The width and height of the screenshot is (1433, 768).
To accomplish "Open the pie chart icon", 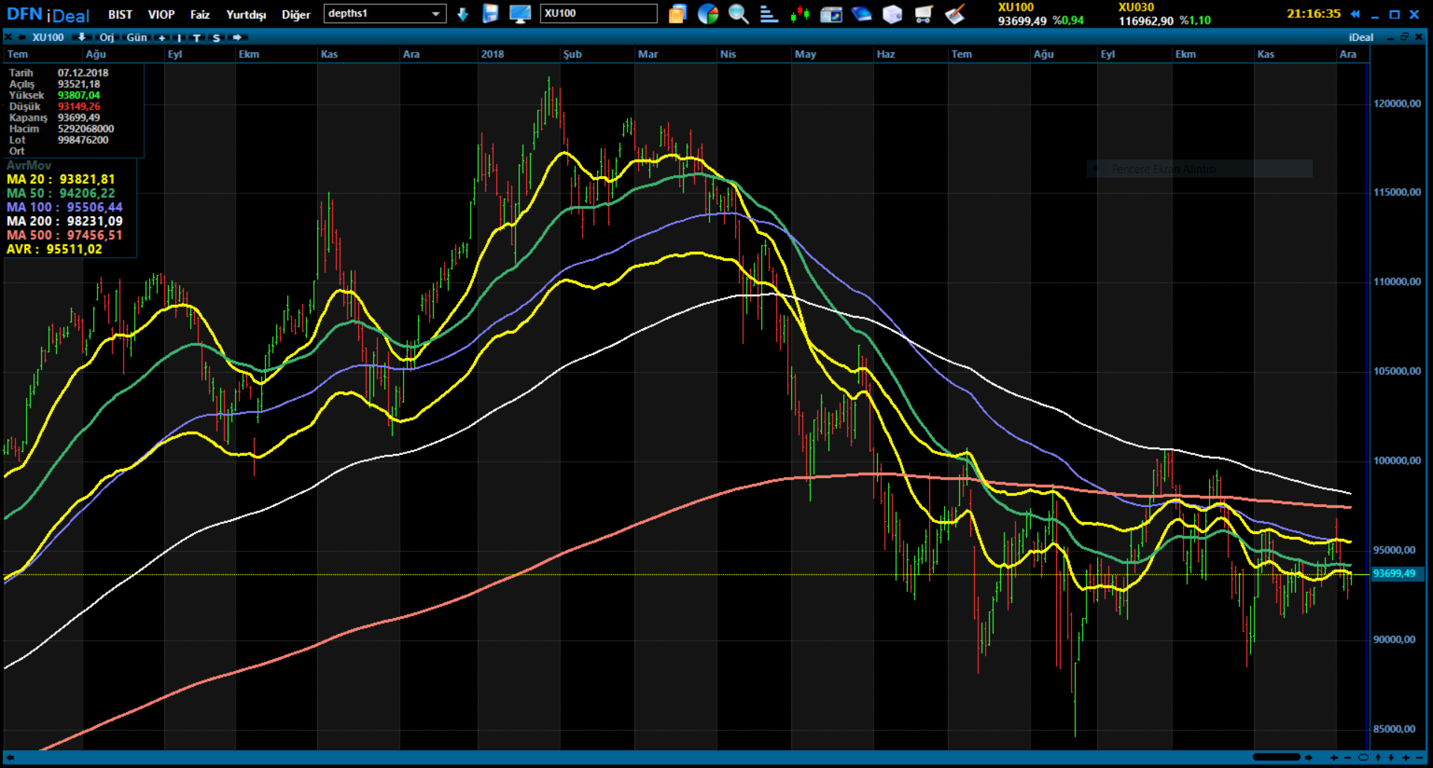I will tap(708, 13).
